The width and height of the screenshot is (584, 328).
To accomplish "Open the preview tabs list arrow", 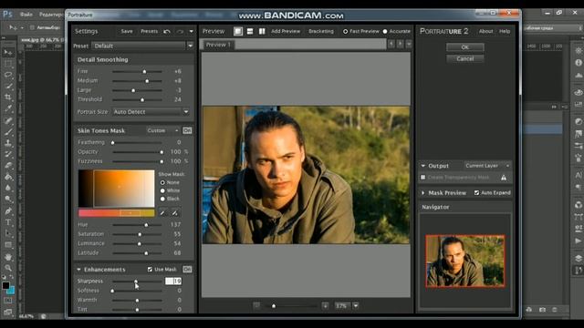I will coord(409,44).
